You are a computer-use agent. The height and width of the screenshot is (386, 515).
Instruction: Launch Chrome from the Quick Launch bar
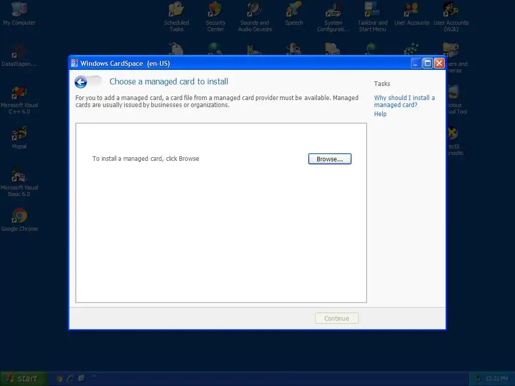click(x=59, y=379)
